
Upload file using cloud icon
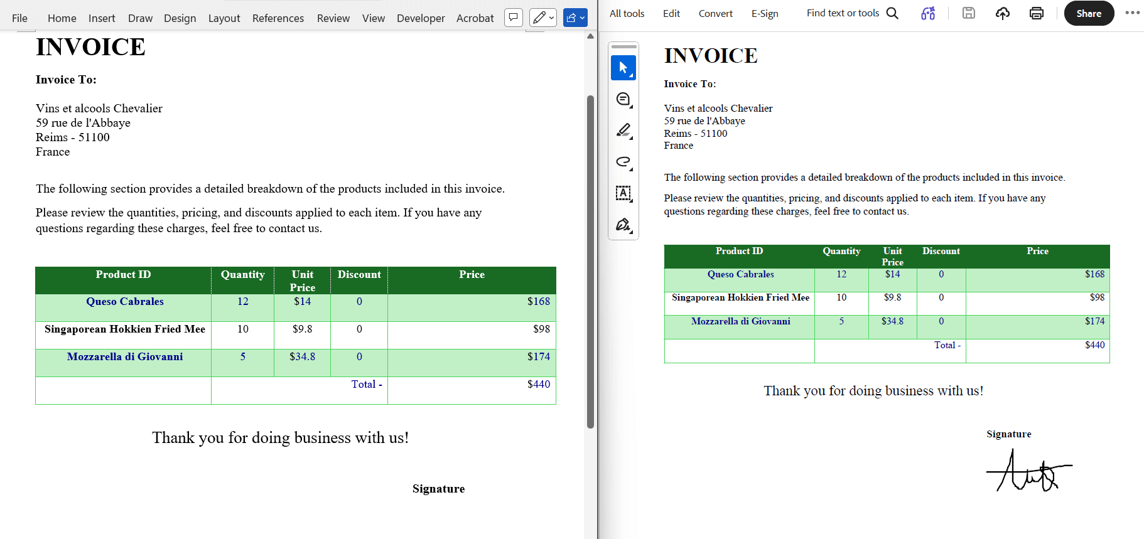click(1003, 13)
